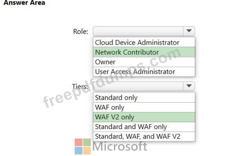Select Standard and WAF only option
The height and width of the screenshot is (156, 225).
click(x=131, y=127)
